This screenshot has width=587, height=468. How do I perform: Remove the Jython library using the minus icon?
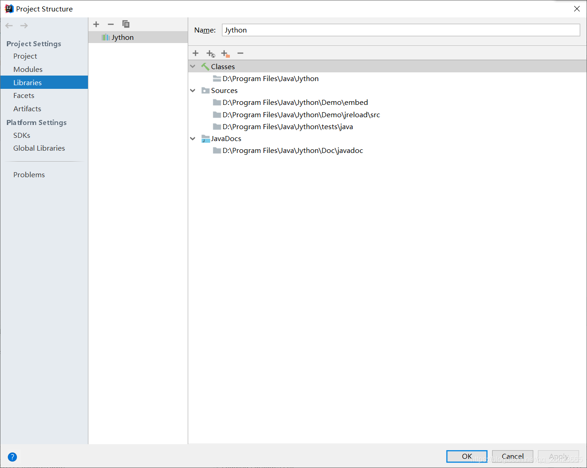pyautogui.click(x=110, y=24)
